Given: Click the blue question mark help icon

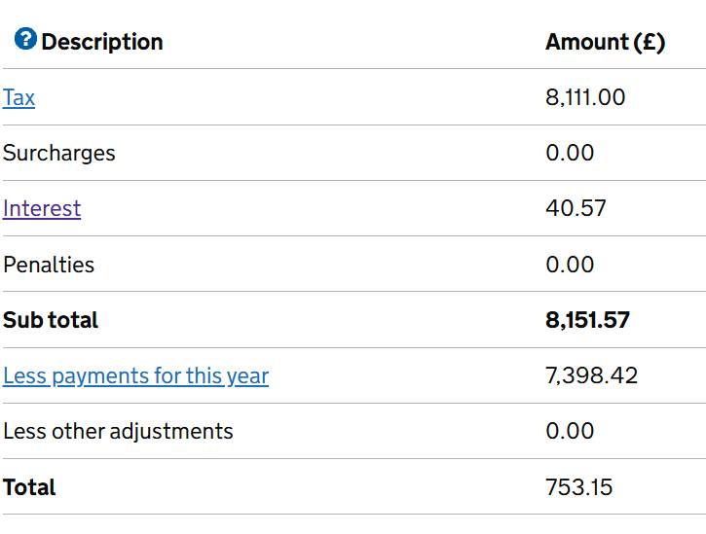Looking at the screenshot, I should (25, 39).
